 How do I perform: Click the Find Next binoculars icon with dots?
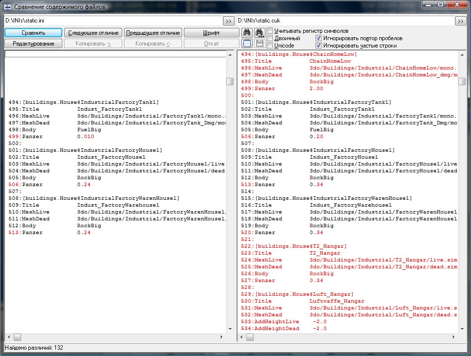(260, 32)
